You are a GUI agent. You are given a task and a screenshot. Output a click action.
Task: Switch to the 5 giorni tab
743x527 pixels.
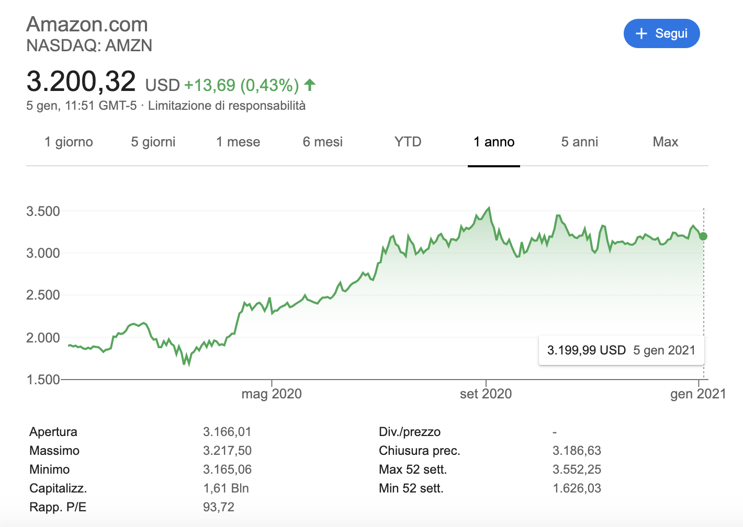(153, 142)
